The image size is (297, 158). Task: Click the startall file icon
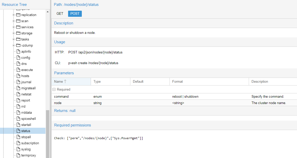pos(18,125)
